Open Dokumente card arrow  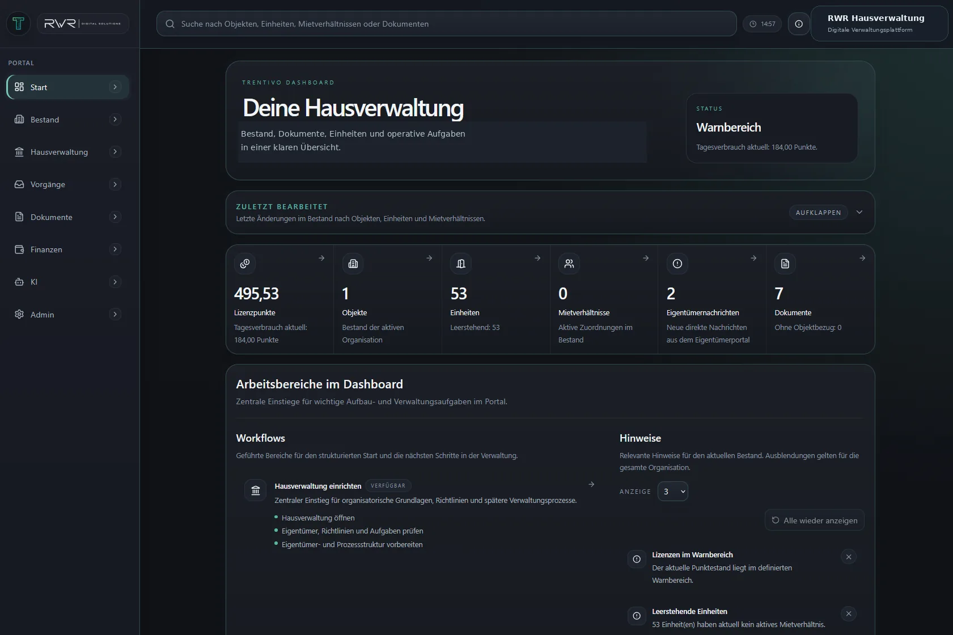click(862, 258)
